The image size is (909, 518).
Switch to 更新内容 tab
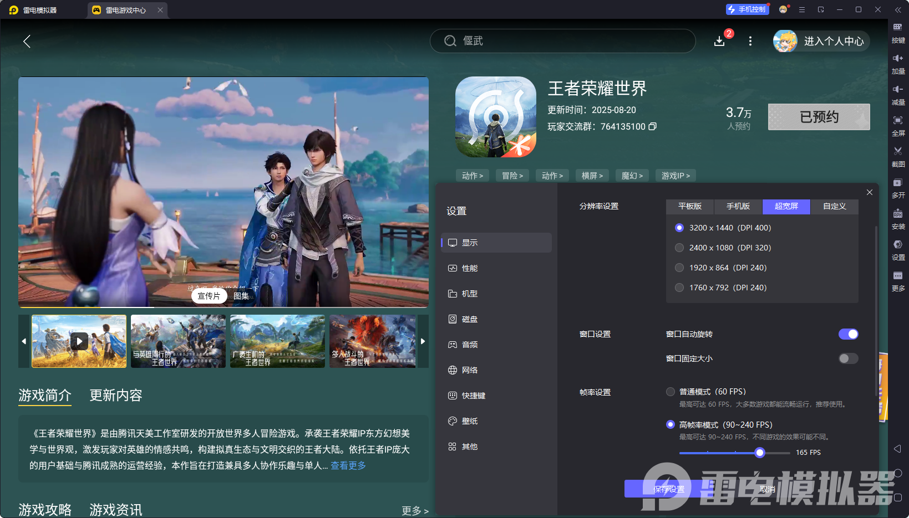116,395
